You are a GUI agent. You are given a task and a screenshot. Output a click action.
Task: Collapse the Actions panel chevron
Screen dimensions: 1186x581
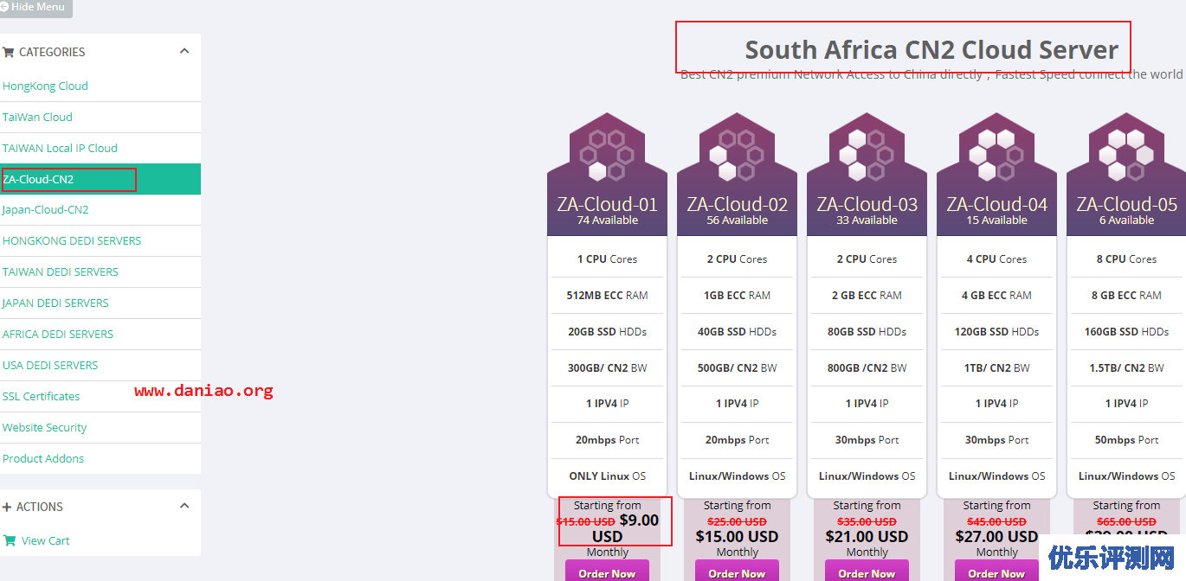pos(184,506)
